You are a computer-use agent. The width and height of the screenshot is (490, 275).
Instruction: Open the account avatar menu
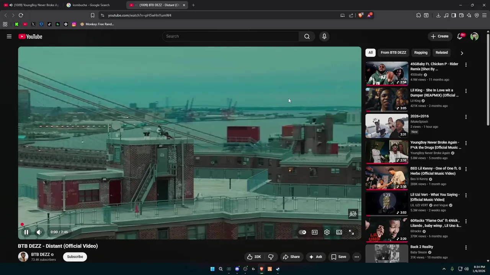[474, 36]
